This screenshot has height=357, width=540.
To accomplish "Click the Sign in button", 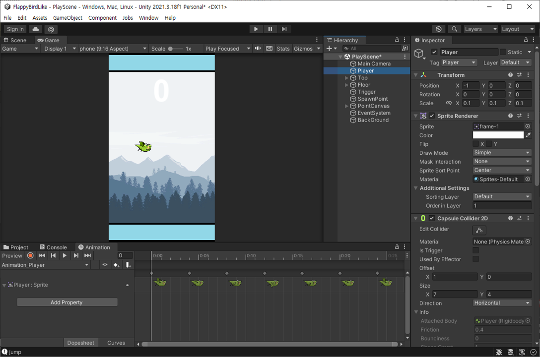I will tap(15, 29).
